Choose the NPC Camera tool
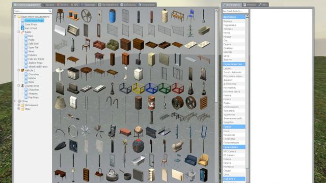 tap(234, 151)
